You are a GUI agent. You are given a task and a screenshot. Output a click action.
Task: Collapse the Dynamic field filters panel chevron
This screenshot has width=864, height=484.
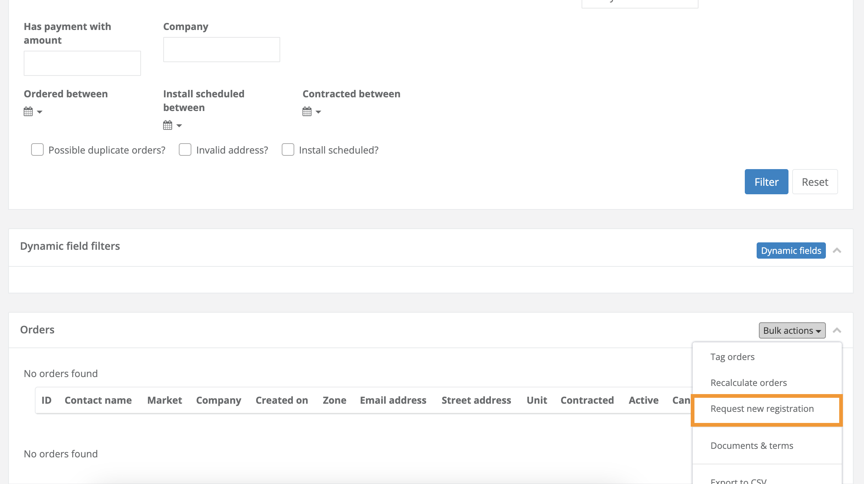tap(837, 251)
